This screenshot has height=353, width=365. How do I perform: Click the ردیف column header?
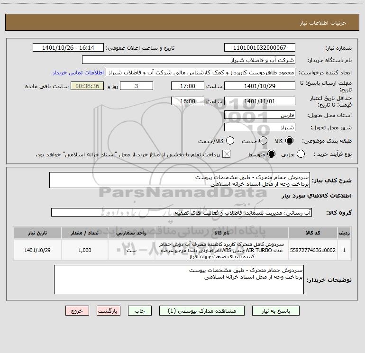pyautogui.click(x=344, y=233)
